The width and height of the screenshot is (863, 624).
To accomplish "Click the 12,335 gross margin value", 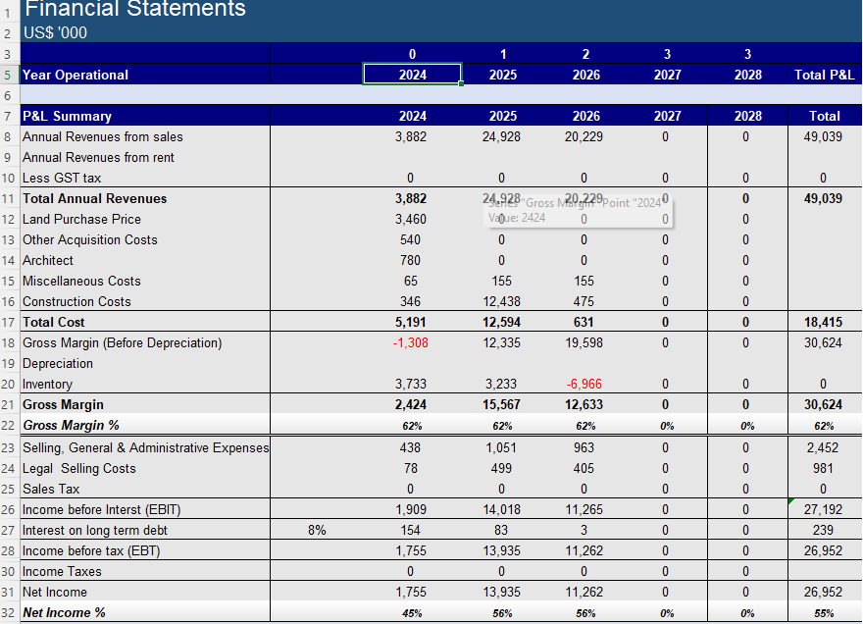I will (501, 343).
